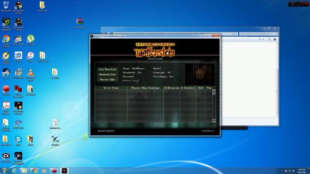Open the iTunes desktop shortcut
Screen dimensions: 310x174
click(31, 57)
